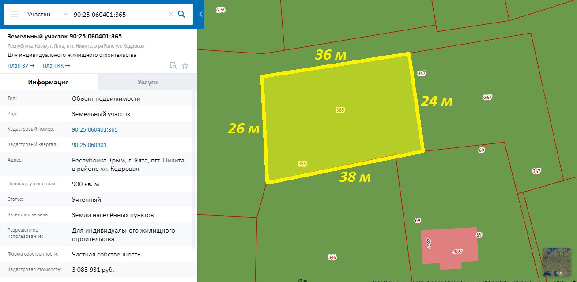Viewport: 577px width, 282px height.
Task: Click the zoom-to-object icon
Action: (173, 66)
